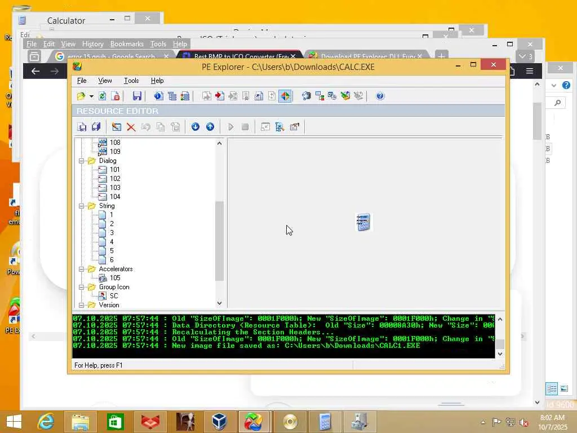Select Dialog resource 103
This screenshot has height=433, width=577.
tap(115, 188)
